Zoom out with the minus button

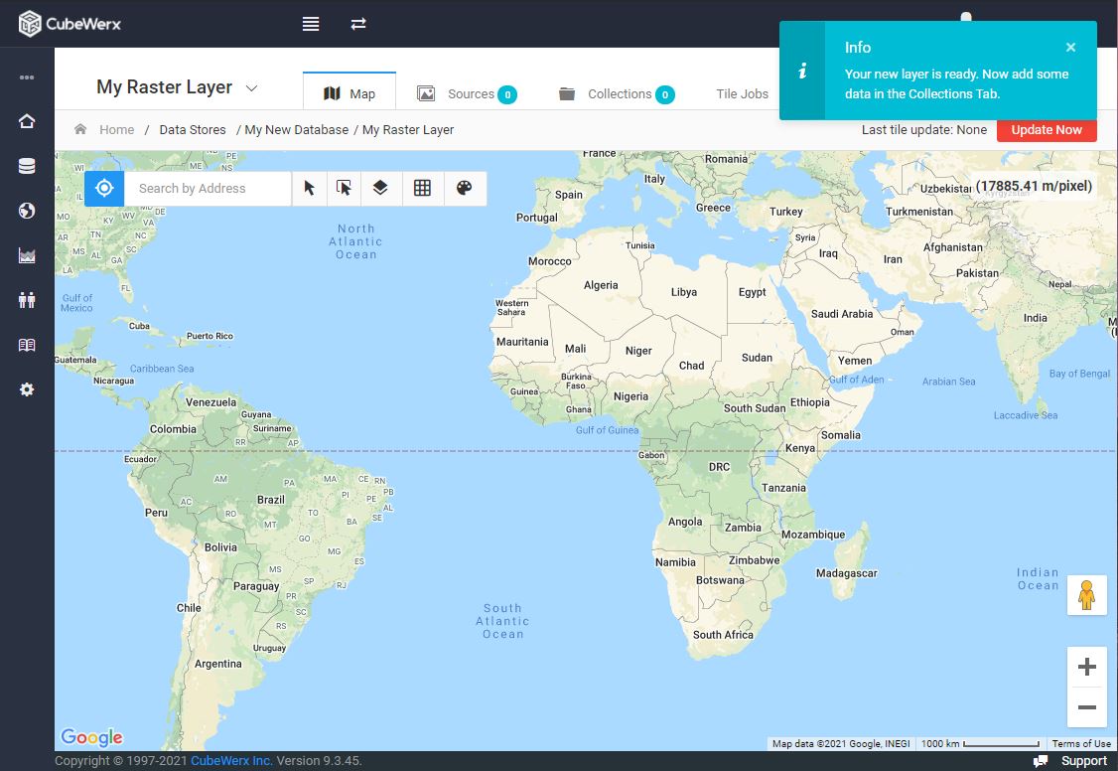click(1086, 707)
